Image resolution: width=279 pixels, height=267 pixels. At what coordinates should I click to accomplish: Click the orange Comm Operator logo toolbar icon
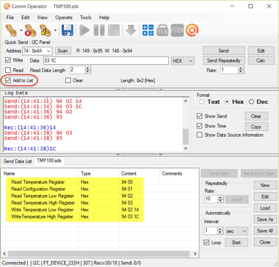coord(192,30)
